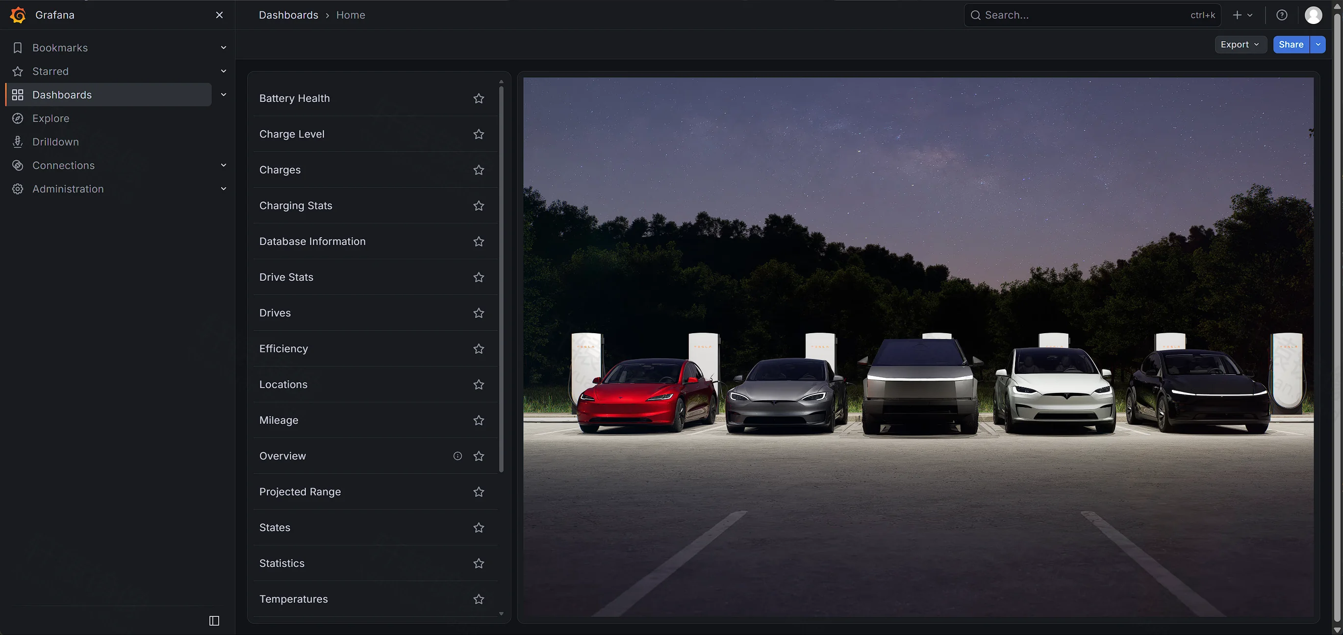The image size is (1343, 635).
Task: Star the Mileage dashboard
Action: click(x=479, y=420)
